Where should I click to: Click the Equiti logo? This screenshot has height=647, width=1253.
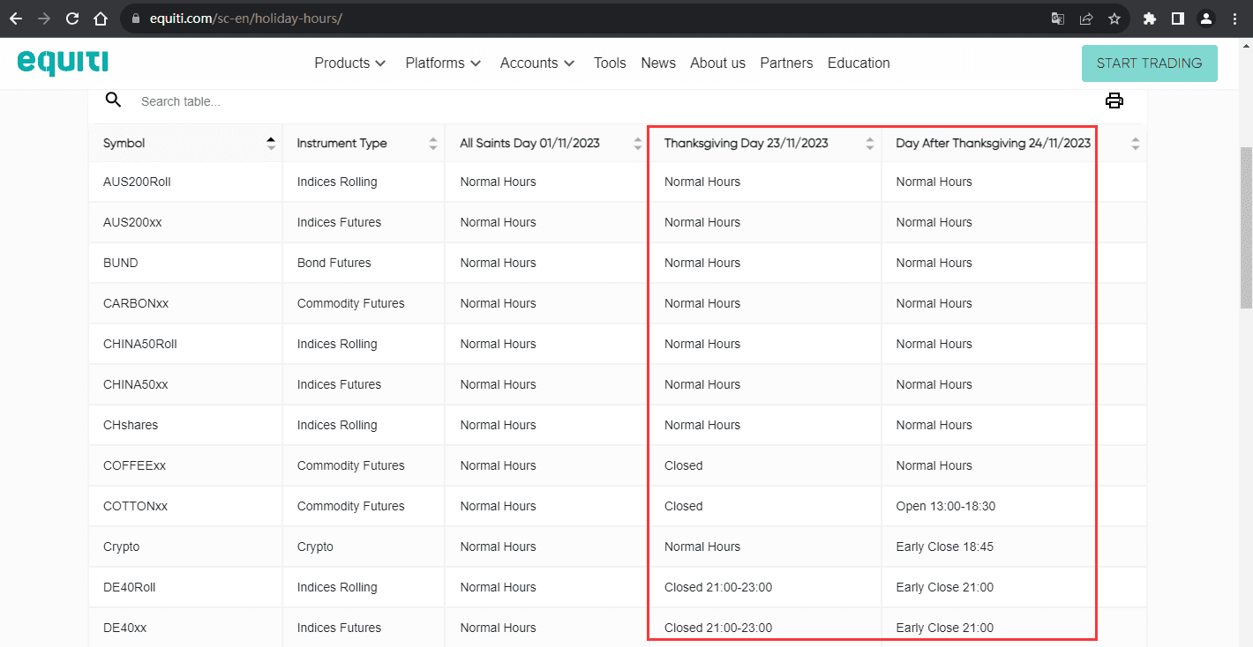[x=63, y=62]
